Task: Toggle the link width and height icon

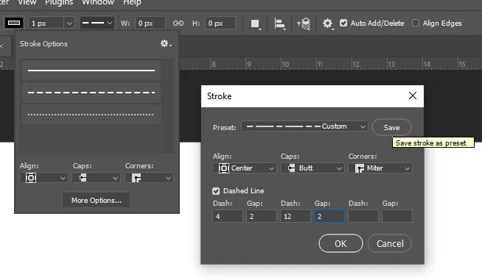Action: [x=178, y=24]
